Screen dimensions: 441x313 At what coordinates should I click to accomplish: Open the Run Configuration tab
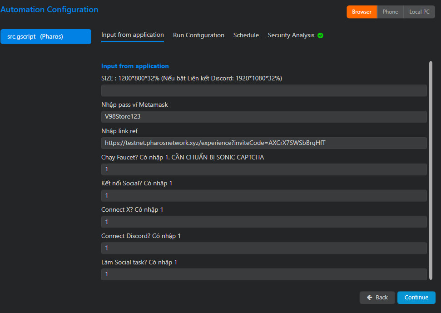(198, 35)
